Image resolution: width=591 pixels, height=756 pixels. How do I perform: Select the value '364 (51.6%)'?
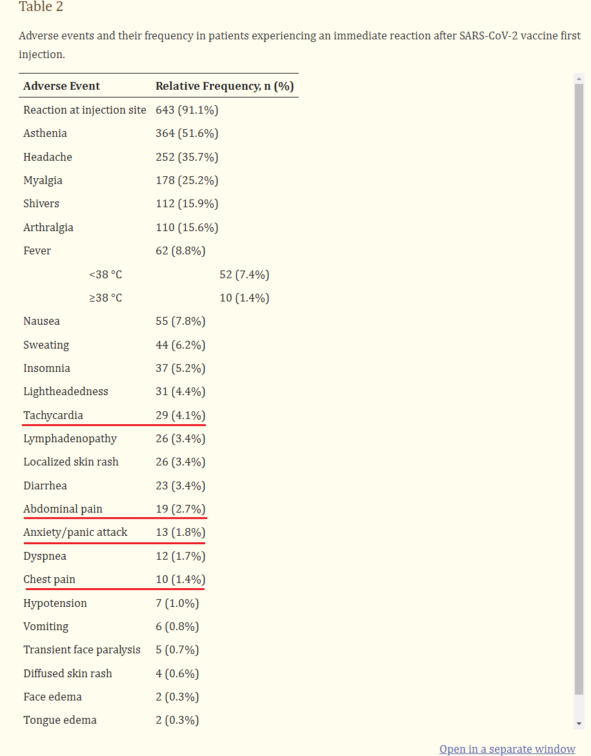coord(187,133)
